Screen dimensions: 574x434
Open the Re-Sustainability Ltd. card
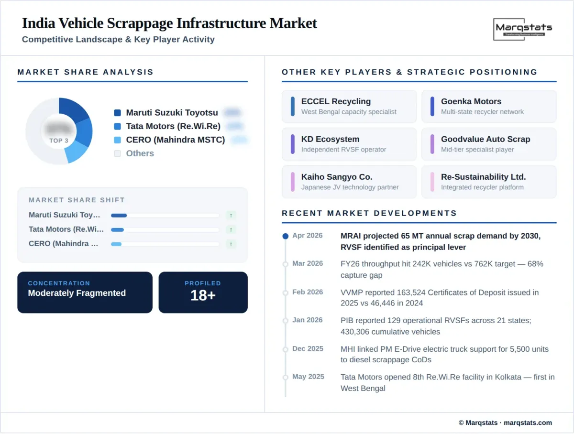[x=489, y=182]
